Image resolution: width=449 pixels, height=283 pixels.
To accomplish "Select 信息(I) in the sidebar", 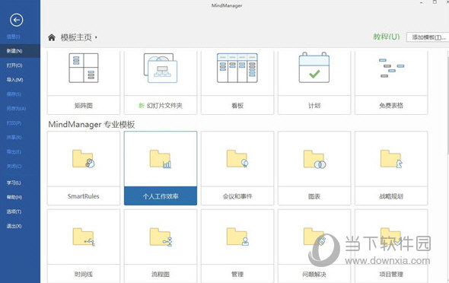I will [x=20, y=37].
